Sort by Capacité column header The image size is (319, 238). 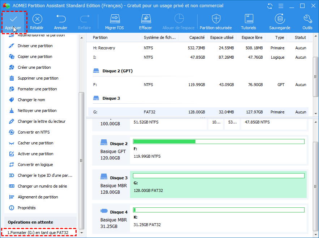point(197,37)
